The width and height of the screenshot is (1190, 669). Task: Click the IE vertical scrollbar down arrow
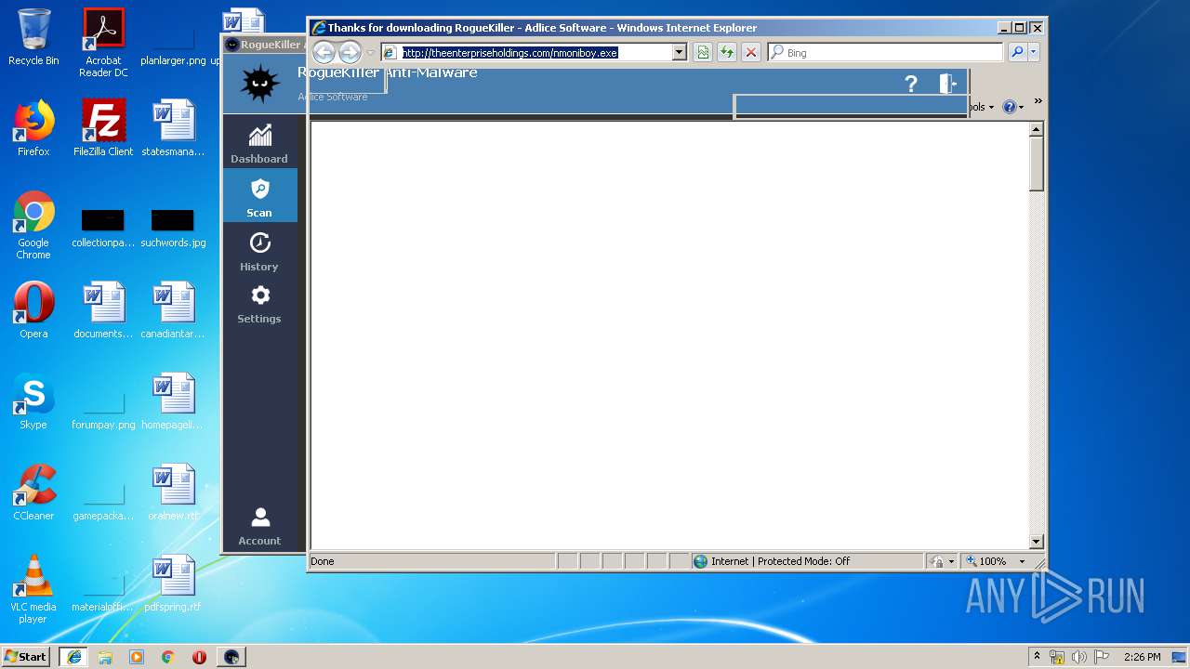[1037, 542]
